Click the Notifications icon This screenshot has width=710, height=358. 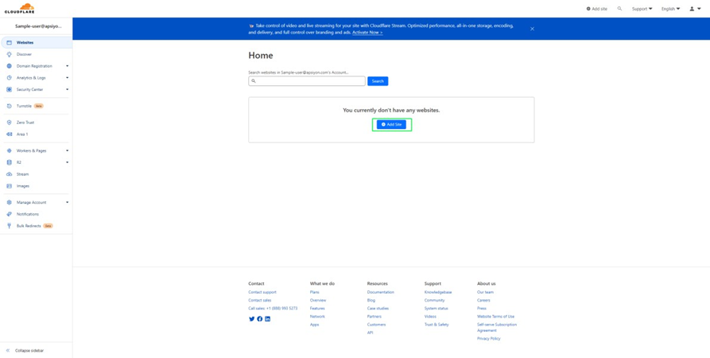[x=9, y=214]
